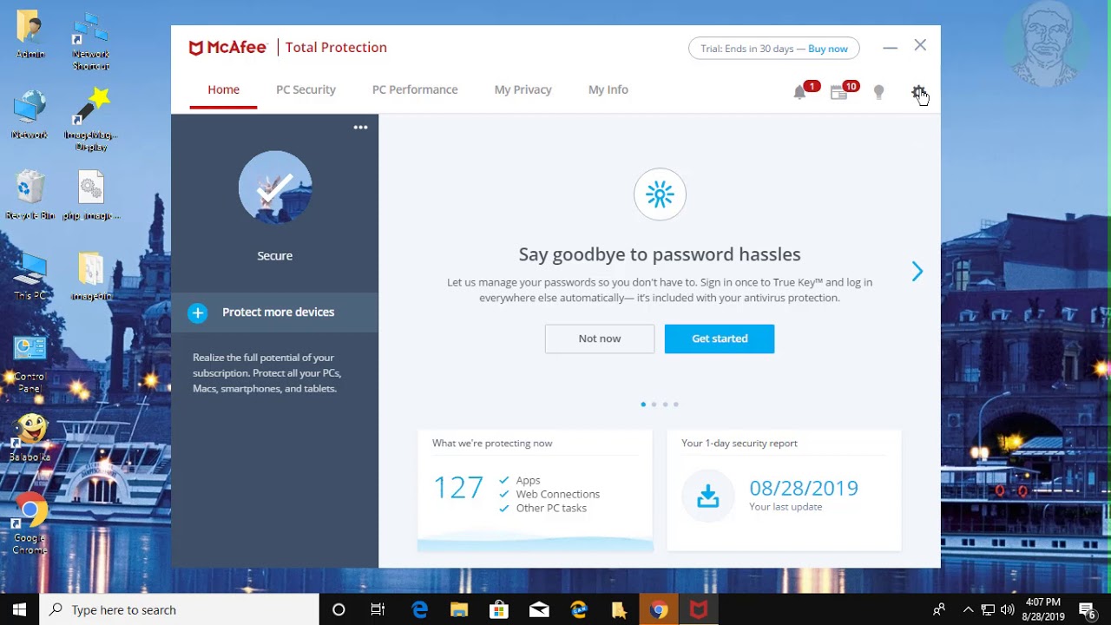Switch to the Home tab

(223, 89)
